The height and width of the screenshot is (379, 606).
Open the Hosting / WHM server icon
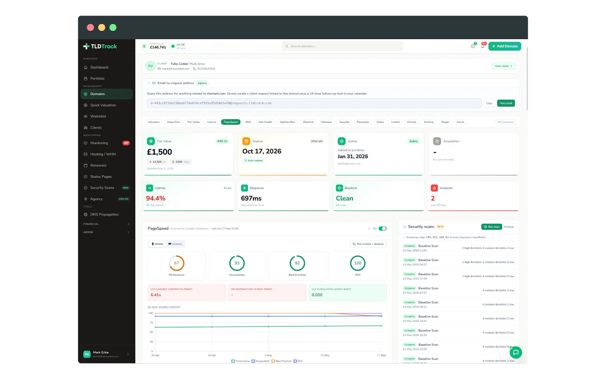86,154
